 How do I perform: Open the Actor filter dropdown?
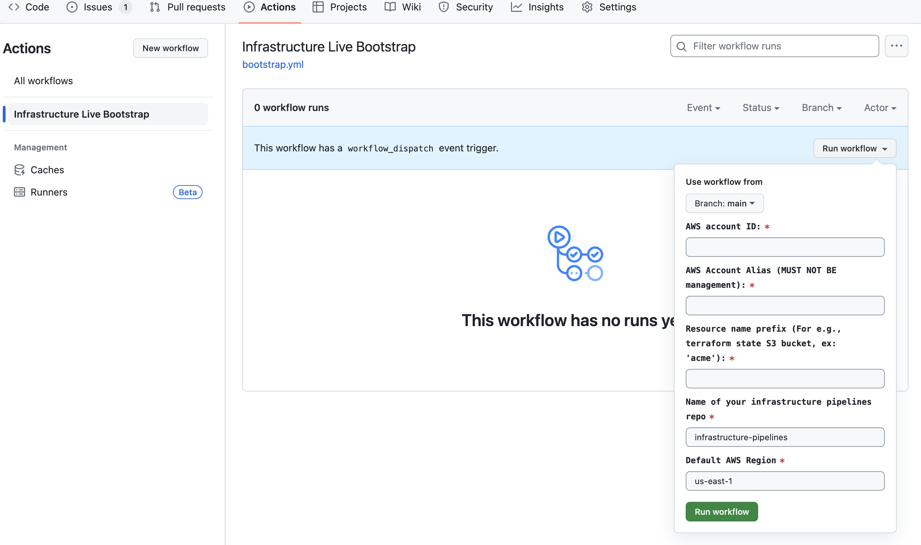(x=880, y=108)
